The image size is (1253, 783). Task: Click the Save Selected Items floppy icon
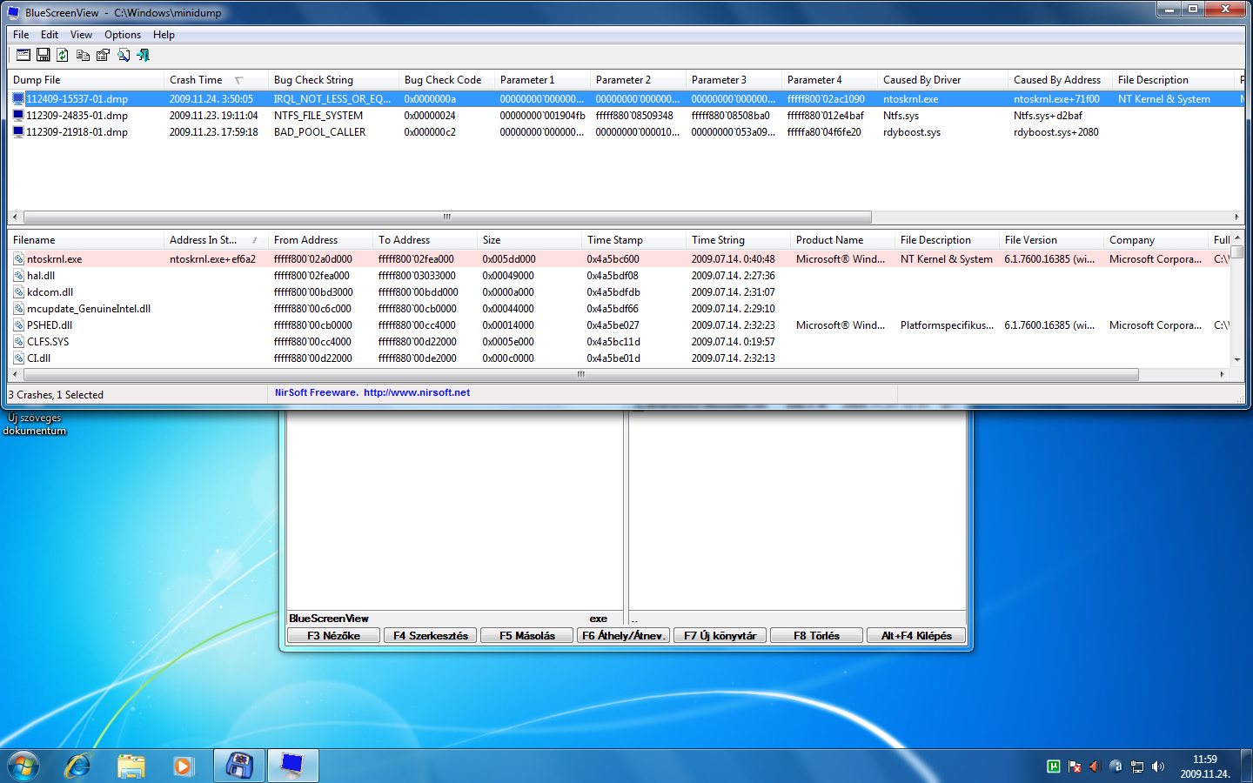[x=43, y=55]
